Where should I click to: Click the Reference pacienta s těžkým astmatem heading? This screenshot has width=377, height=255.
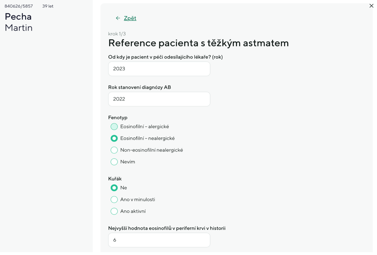point(198,43)
